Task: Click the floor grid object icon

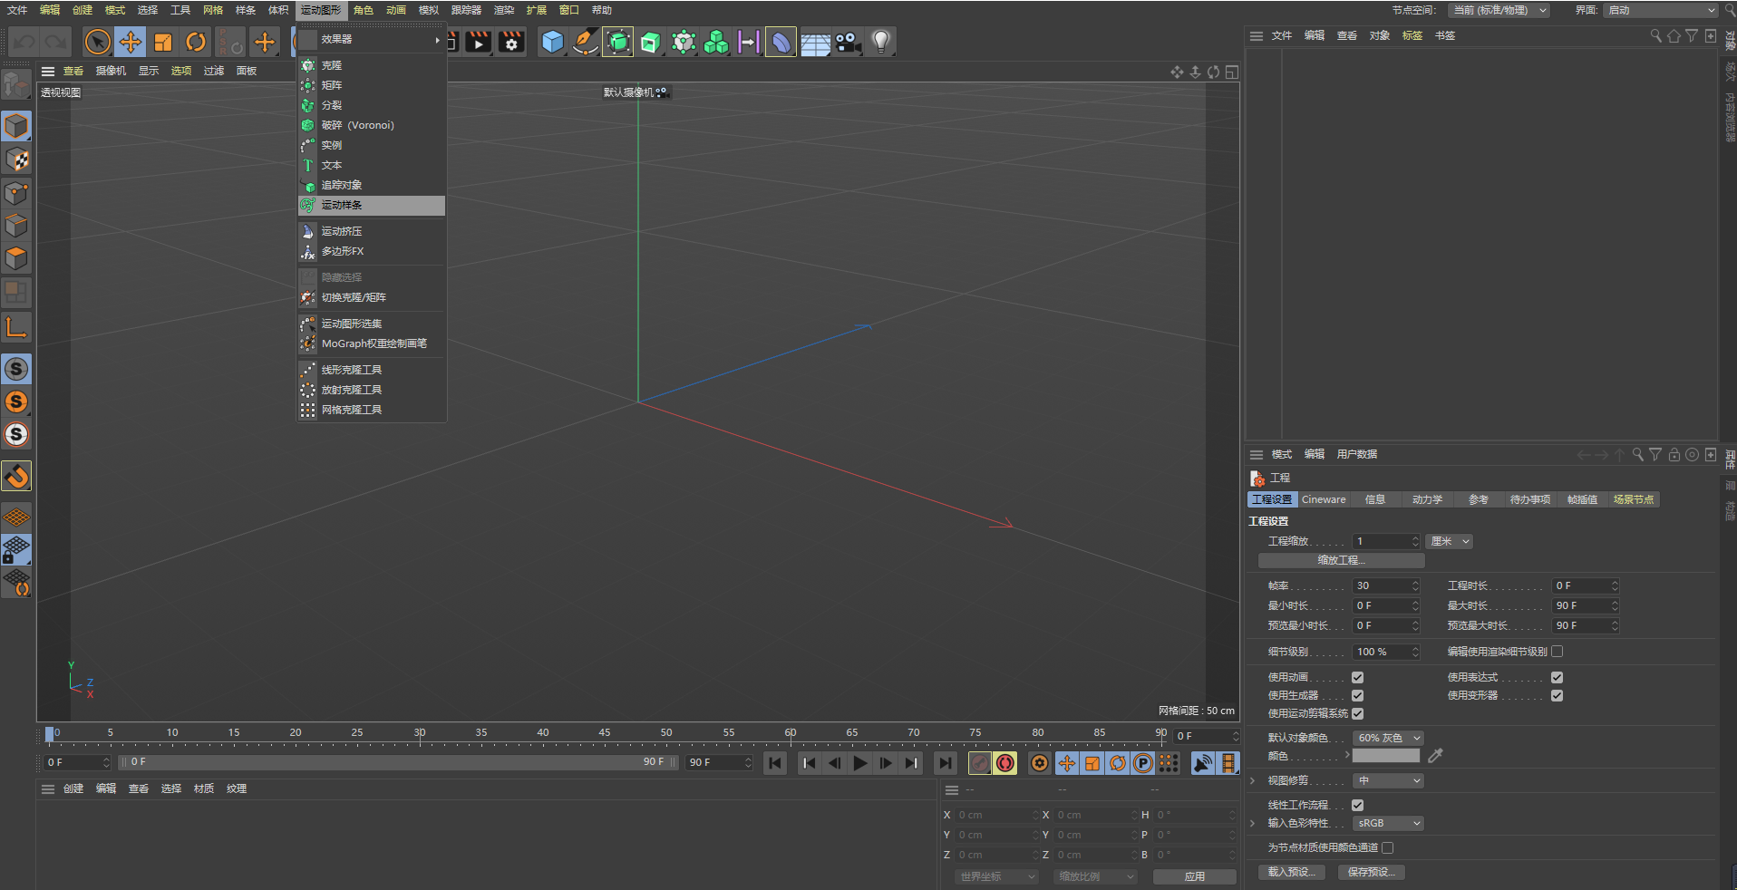Action: click(815, 43)
